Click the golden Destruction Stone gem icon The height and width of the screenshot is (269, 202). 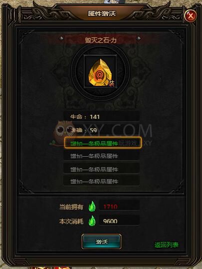pyautogui.click(x=100, y=72)
